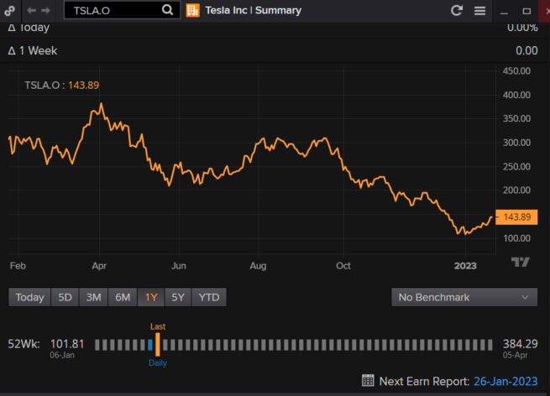Image resolution: width=550 pixels, height=396 pixels.
Task: Click the 52Wk: label
Action: coord(24,344)
